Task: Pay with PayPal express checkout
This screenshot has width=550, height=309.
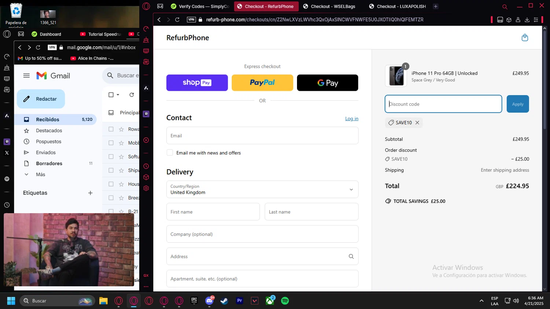Action: [x=262, y=83]
